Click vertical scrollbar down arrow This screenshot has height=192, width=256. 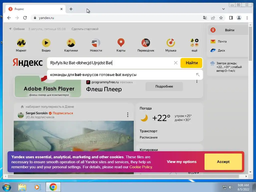tap(250, 172)
